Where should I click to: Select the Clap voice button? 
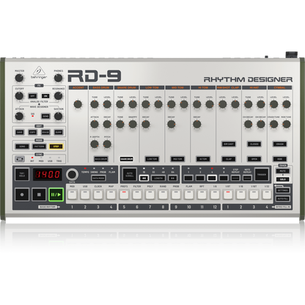229,159
